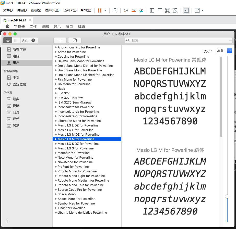The height and width of the screenshot is (229, 236).
Task: Open the macOS 窗口 menu
Action: (69, 27)
